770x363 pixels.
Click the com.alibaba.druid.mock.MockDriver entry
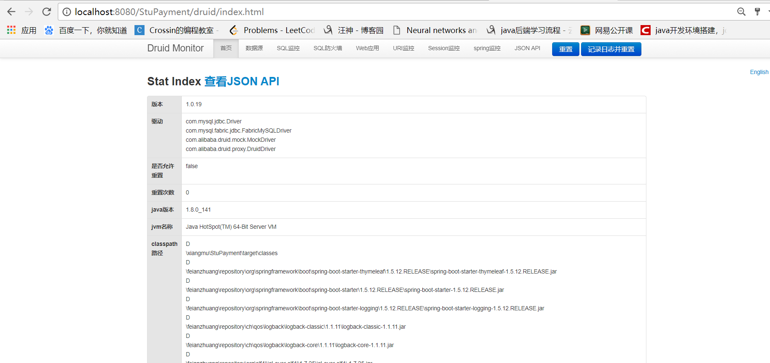(x=231, y=140)
